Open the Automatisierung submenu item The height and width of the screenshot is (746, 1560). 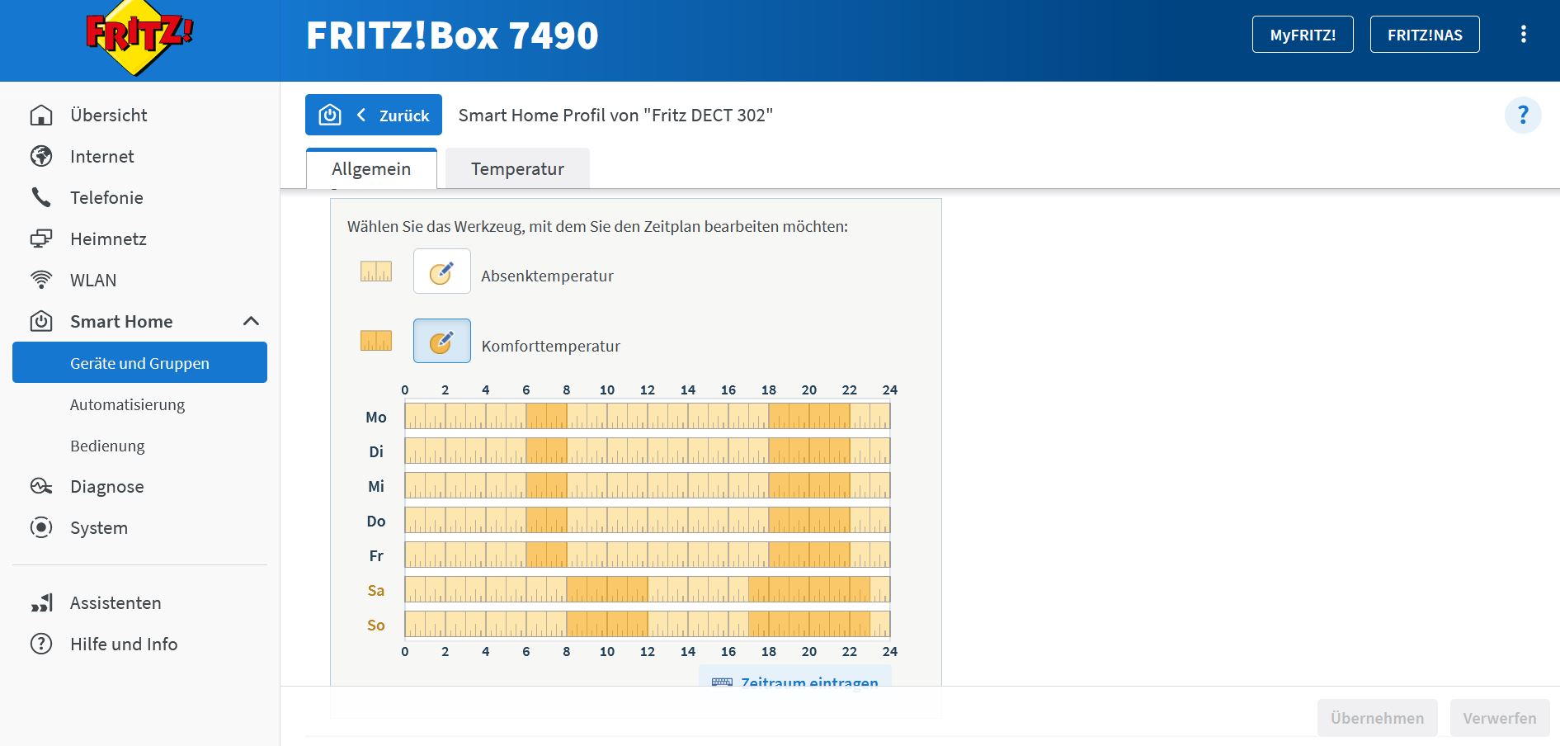pos(127,404)
